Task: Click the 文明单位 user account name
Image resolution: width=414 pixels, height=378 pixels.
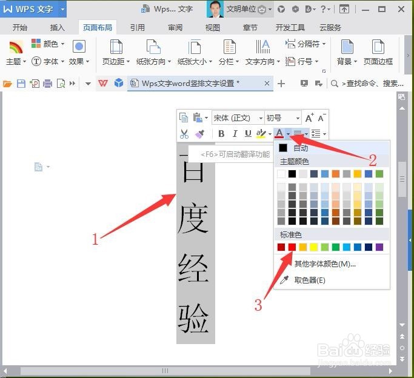Action: pyautogui.click(x=241, y=9)
